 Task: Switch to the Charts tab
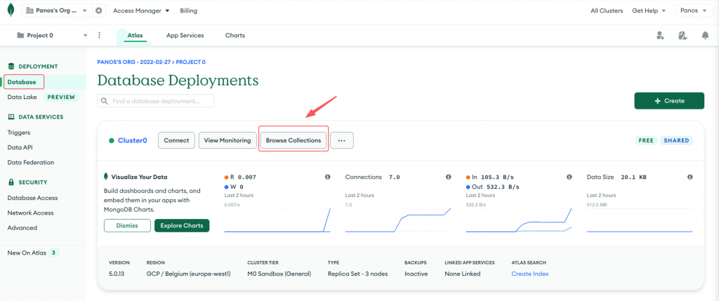point(235,35)
